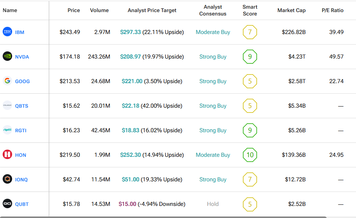Click the Smart Score column header
Viewport: 356px width, 218px height.
pos(250,10)
